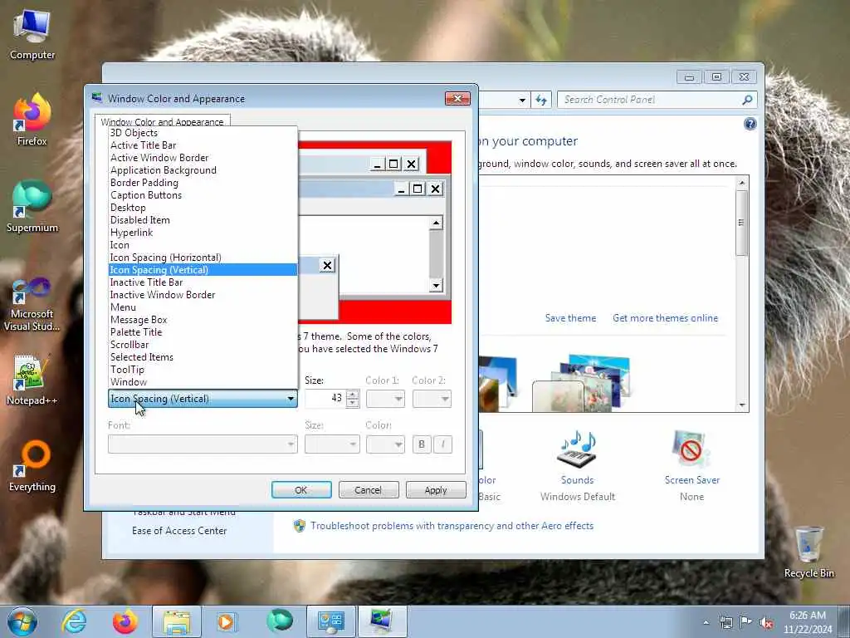Image resolution: width=850 pixels, height=638 pixels.
Task: Click the Action Center flag tray icon
Action: [x=746, y=623]
